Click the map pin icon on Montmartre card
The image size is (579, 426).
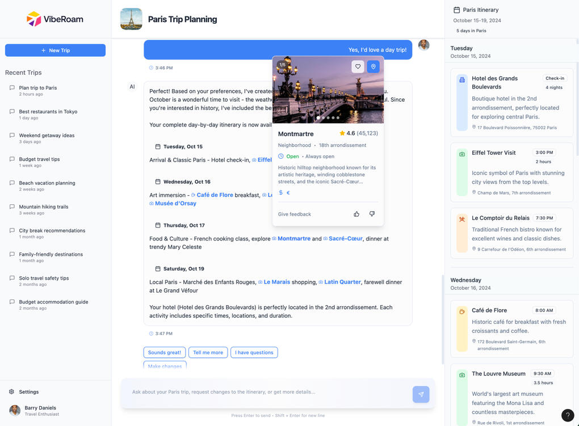373,67
